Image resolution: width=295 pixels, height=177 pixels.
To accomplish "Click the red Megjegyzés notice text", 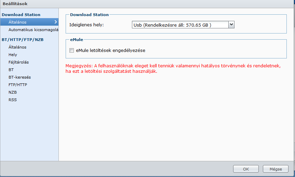I will (x=173, y=68).
